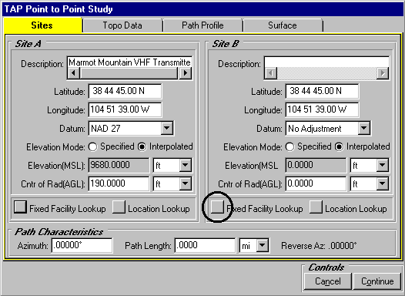The width and height of the screenshot is (405, 296).
Task: Open the Topo Data tab
Action: pyautogui.click(x=122, y=25)
